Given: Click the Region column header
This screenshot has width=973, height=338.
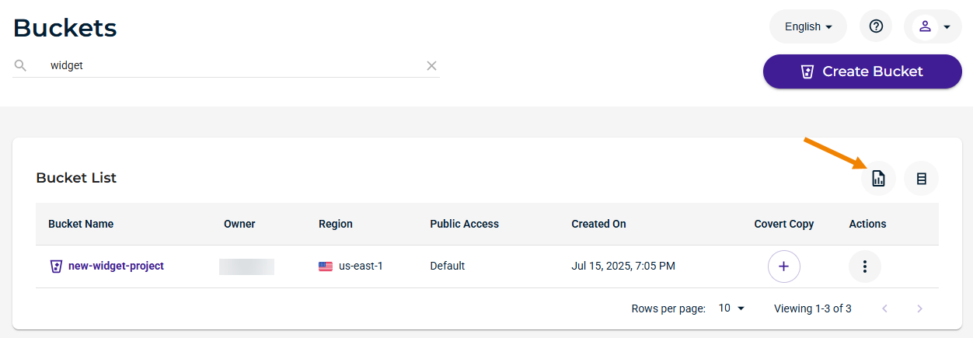Looking at the screenshot, I should [x=336, y=224].
